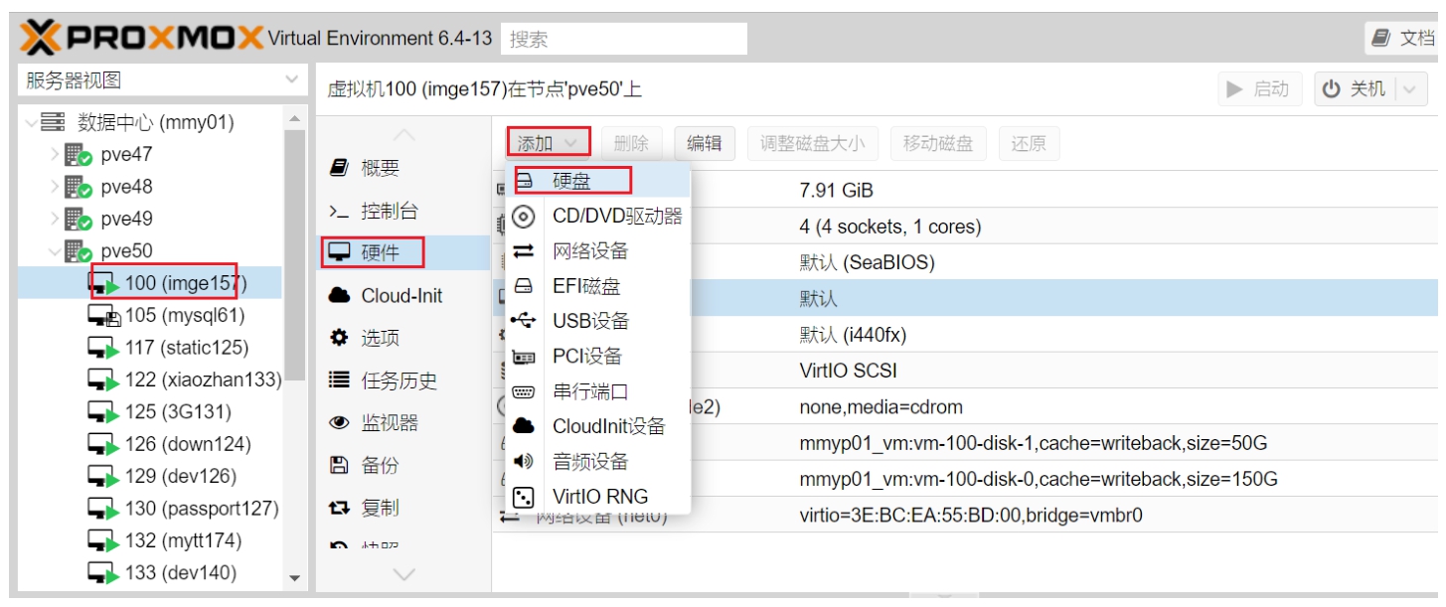Collapse the pve50 node tree
1446x607 pixels.
tap(55, 251)
